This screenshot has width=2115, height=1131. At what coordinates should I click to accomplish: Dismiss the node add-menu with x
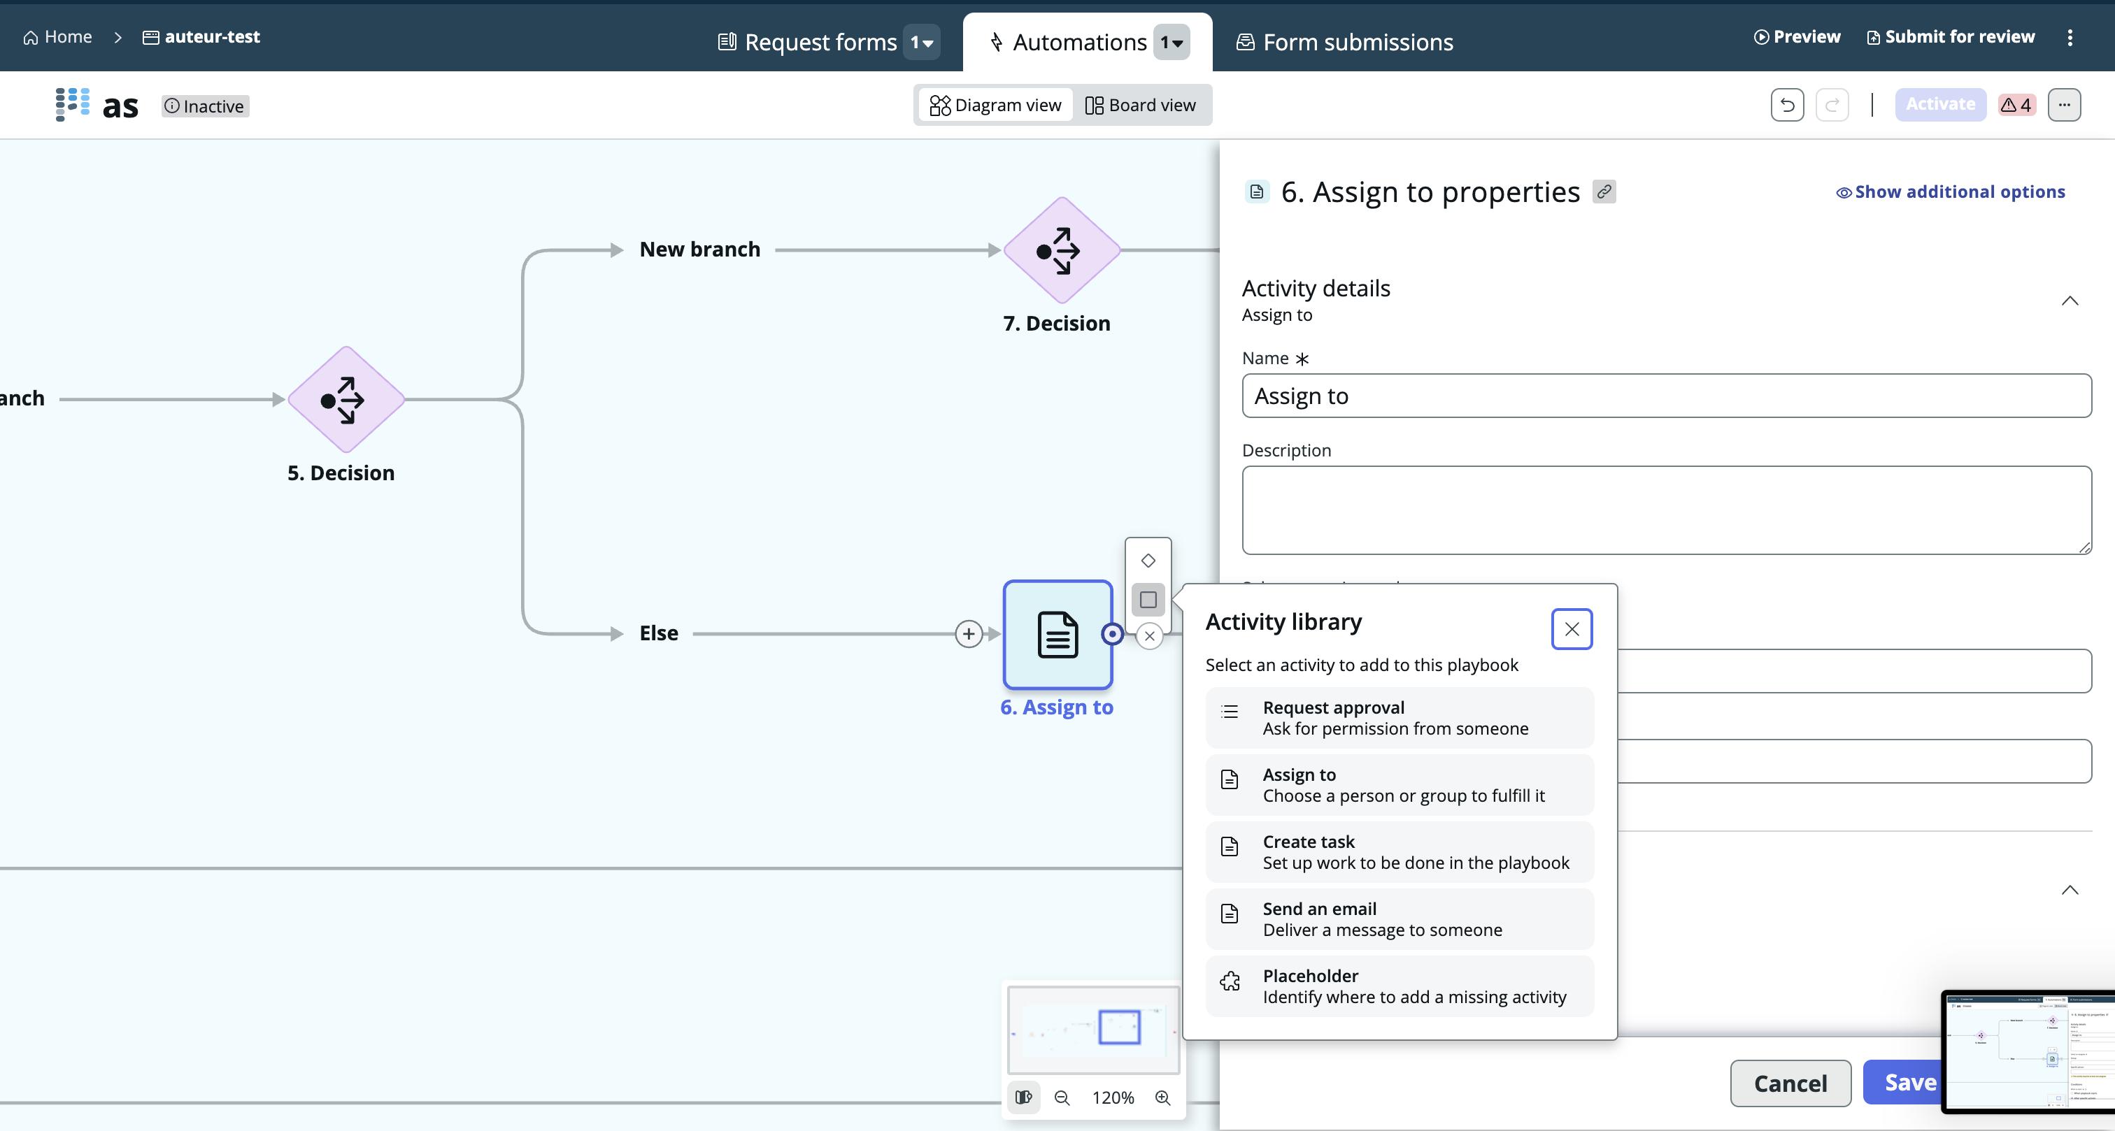[1149, 635]
